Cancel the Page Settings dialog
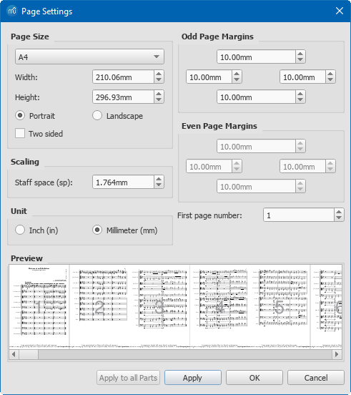 [316, 378]
